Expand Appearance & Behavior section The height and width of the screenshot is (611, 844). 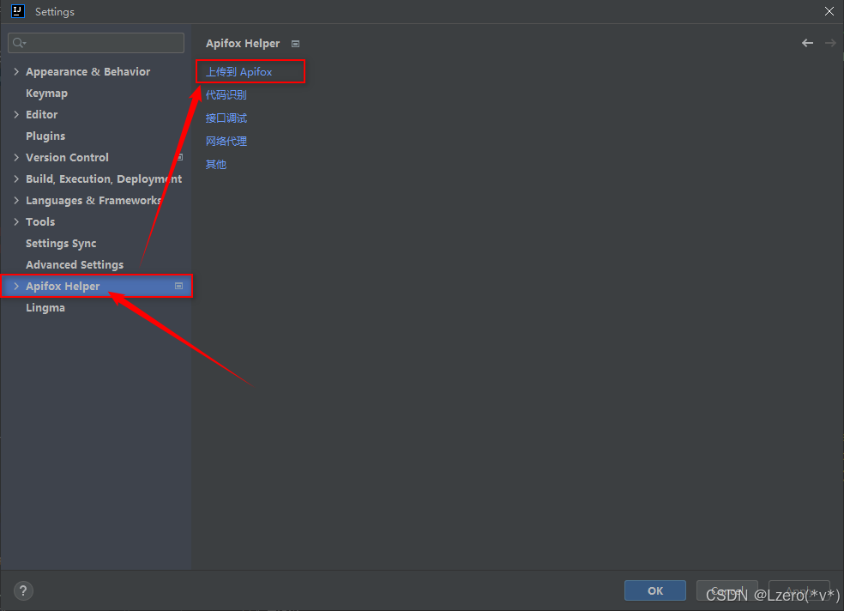[x=15, y=71]
